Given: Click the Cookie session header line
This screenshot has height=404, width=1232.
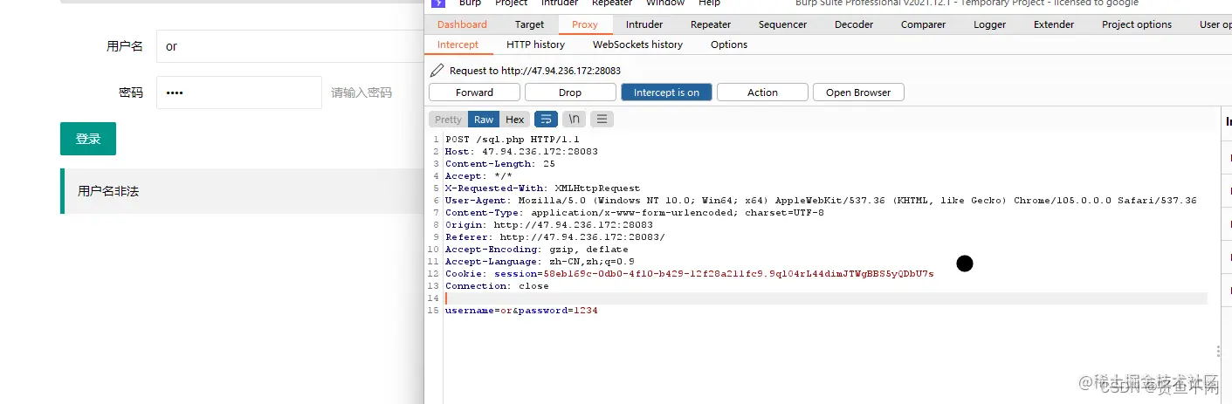Looking at the screenshot, I should click(690, 274).
